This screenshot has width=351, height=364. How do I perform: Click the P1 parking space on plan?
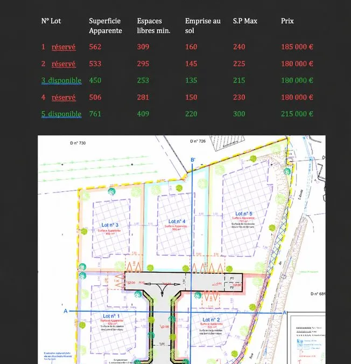[232, 278]
